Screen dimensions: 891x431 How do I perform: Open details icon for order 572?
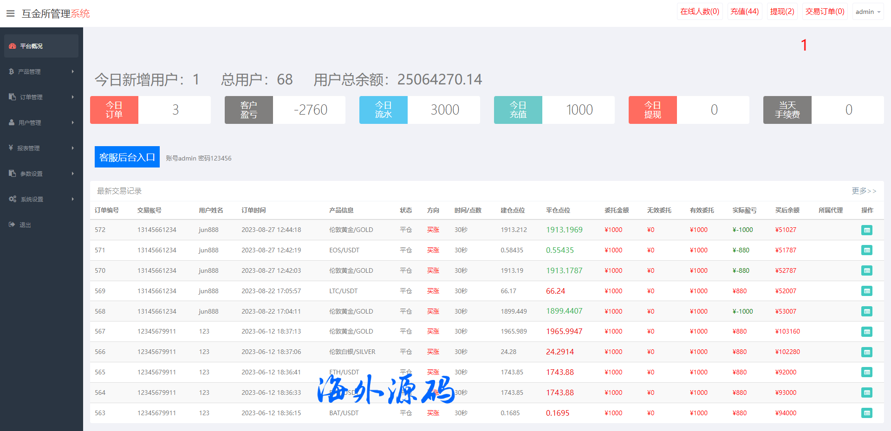click(866, 230)
